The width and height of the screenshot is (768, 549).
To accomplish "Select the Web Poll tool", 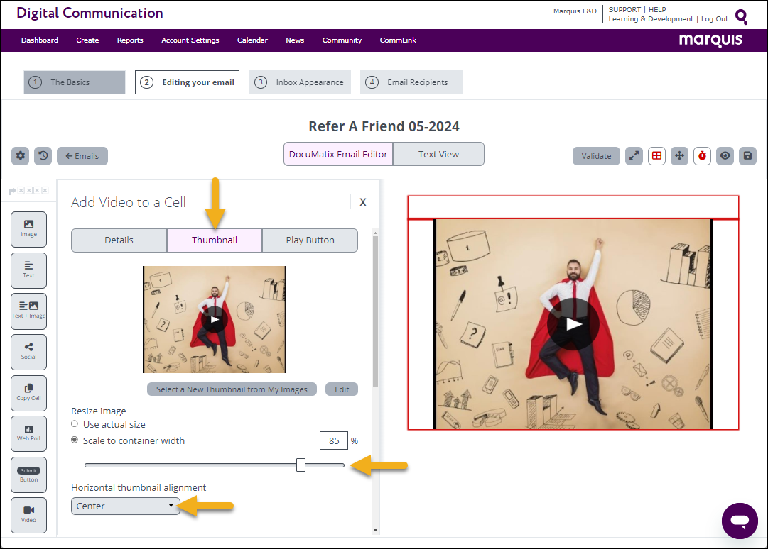I will click(29, 433).
